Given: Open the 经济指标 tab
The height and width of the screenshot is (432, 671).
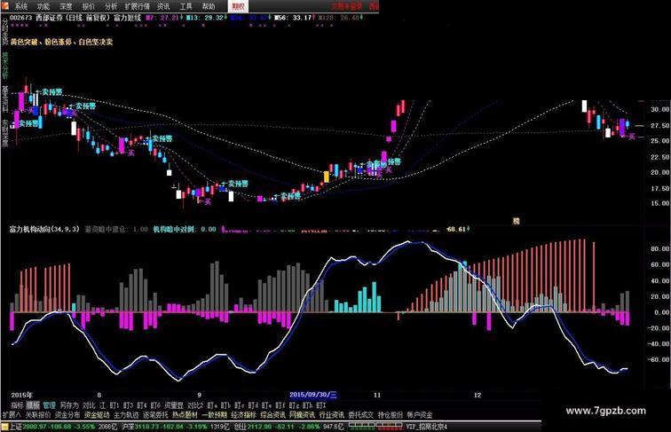Looking at the screenshot, I should [243, 415].
